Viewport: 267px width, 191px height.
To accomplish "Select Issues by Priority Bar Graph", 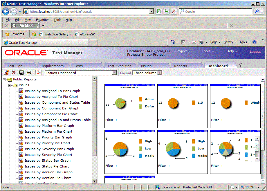I will (48, 137).
